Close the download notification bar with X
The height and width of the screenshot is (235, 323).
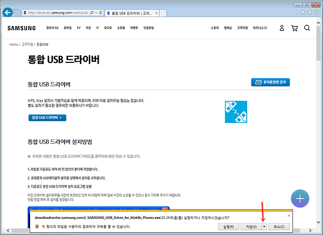point(288,215)
